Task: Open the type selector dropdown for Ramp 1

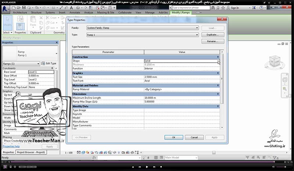Action: click(57, 53)
